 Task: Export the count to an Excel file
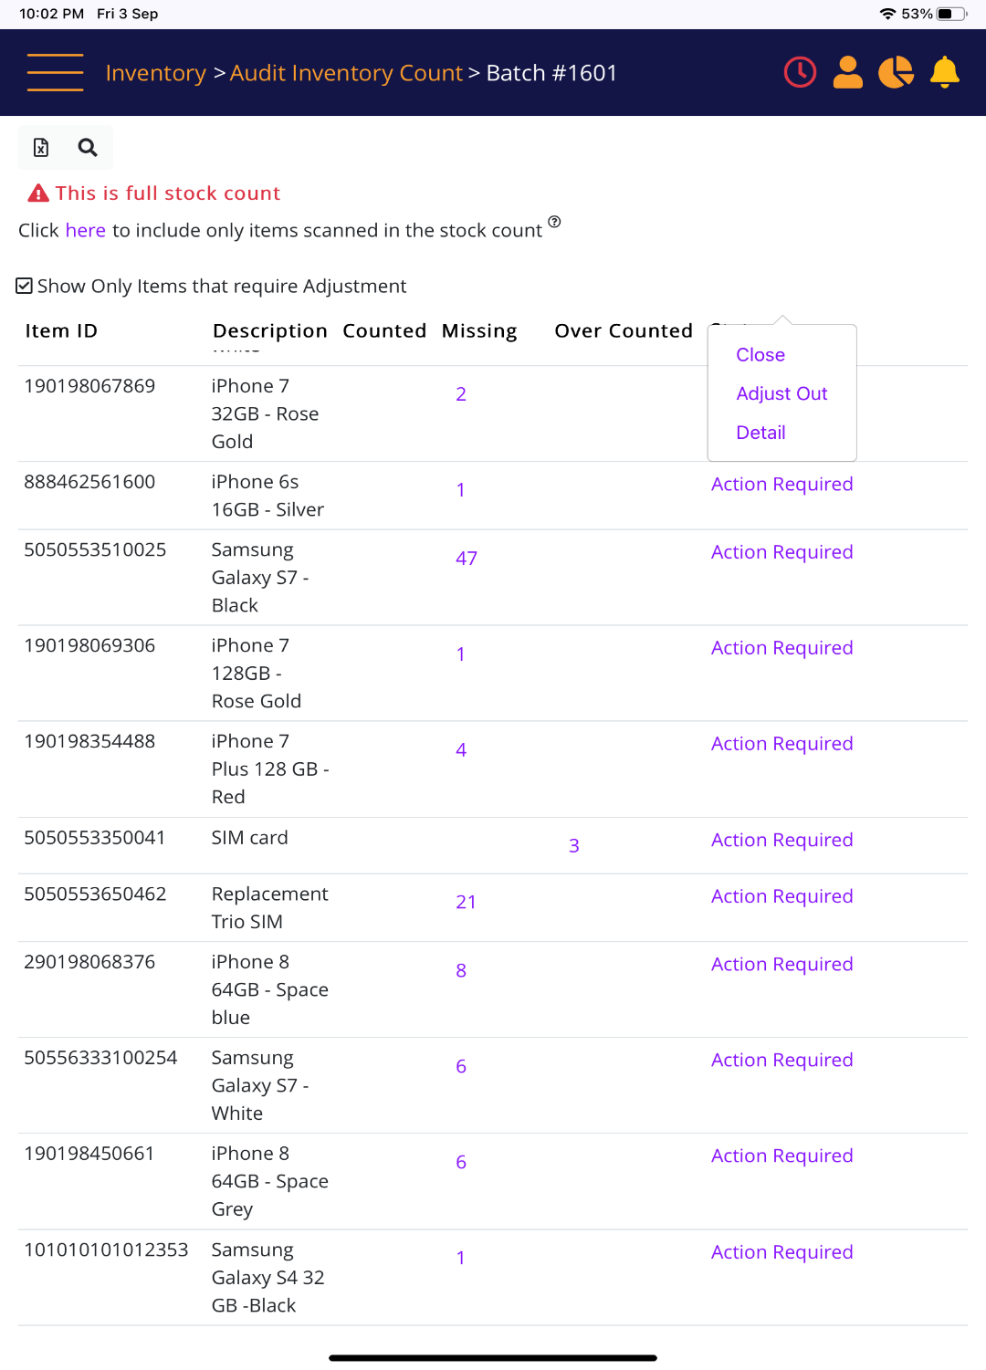coord(41,148)
